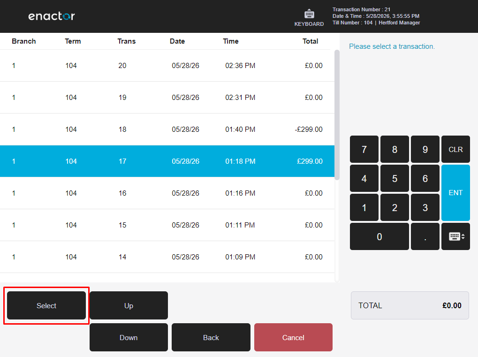
Task: Tap keypad digit 7
Action: tap(364, 149)
